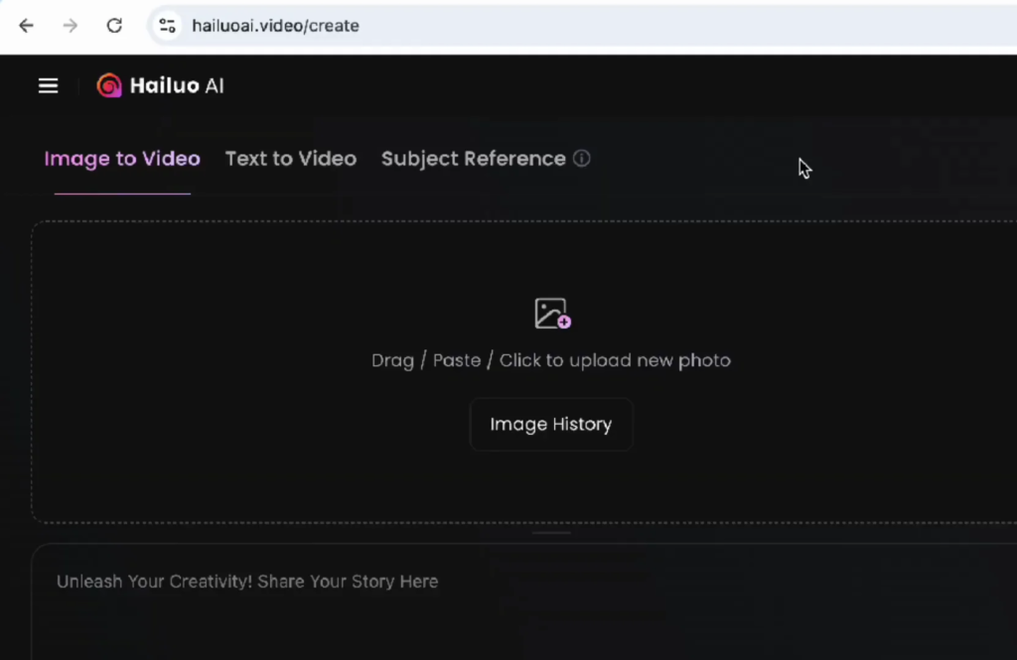Click the info icon beside Subject Reference
1017x660 pixels.
(582, 159)
